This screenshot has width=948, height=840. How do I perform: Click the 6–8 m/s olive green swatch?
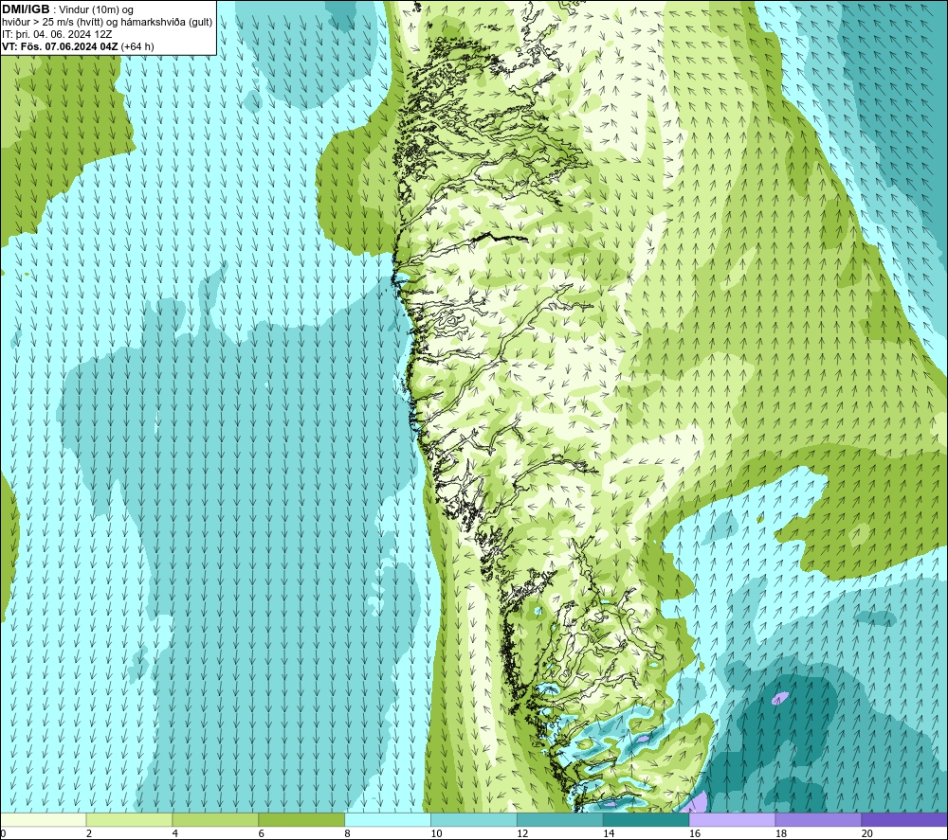tap(301, 820)
